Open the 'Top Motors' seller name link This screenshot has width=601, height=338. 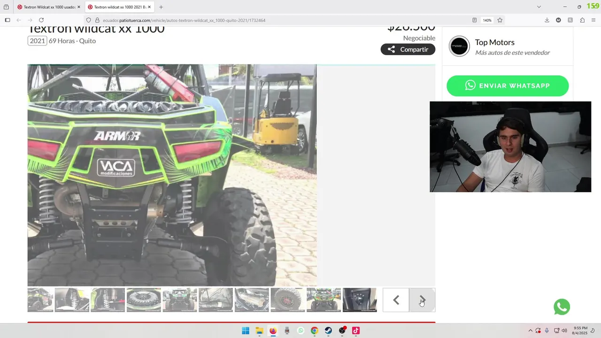click(x=495, y=42)
